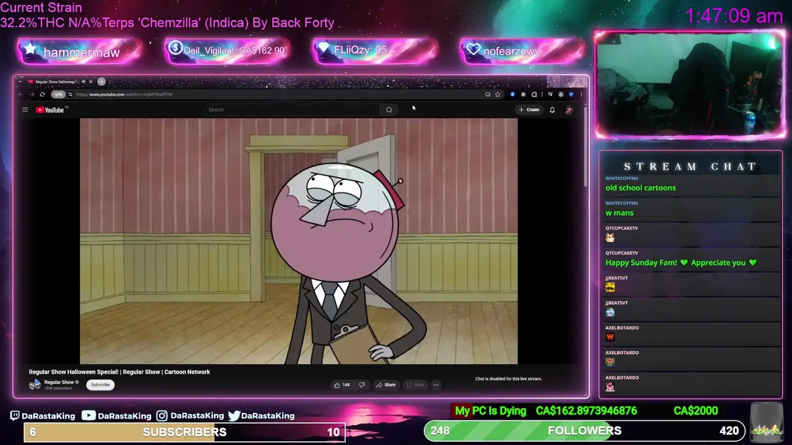This screenshot has width=792, height=445.
Task: Click the install/cast icon left of the bookmark star
Action: pos(488,95)
